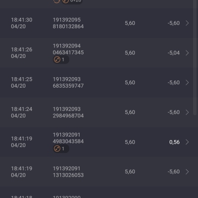Viewport: 198px width, 198px height.
Task: Open round 191392093 2984968704
Action: pos(68,112)
